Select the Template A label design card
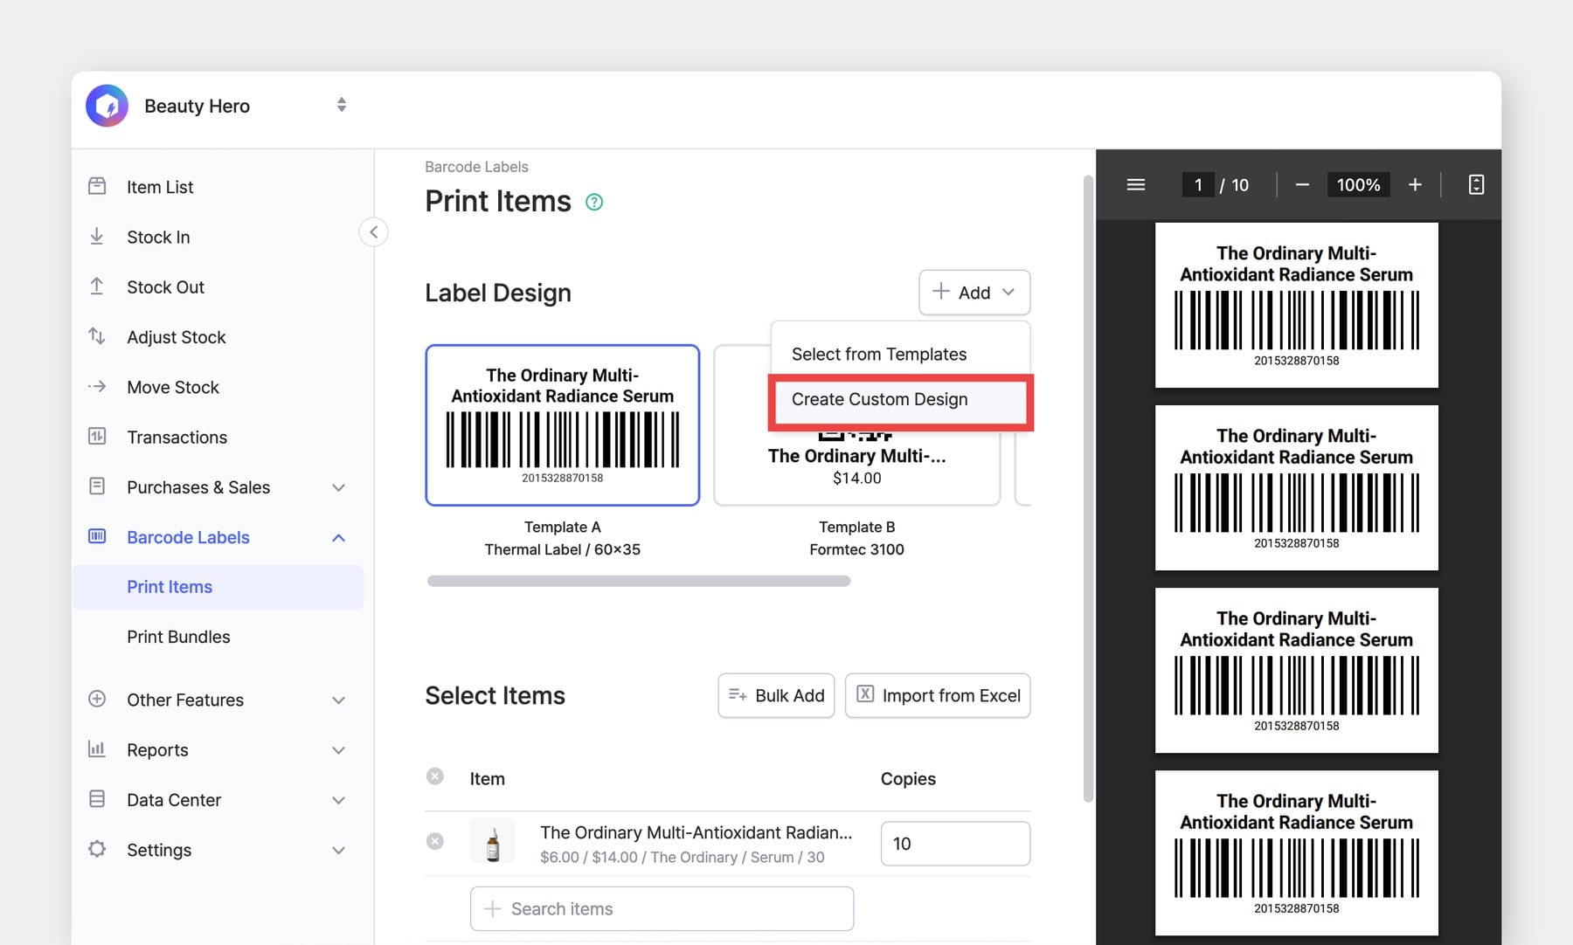 click(562, 425)
